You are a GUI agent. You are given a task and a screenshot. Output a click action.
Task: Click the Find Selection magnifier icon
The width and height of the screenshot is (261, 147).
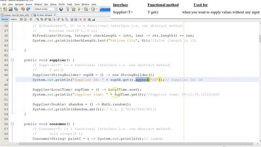tap(38, 19)
